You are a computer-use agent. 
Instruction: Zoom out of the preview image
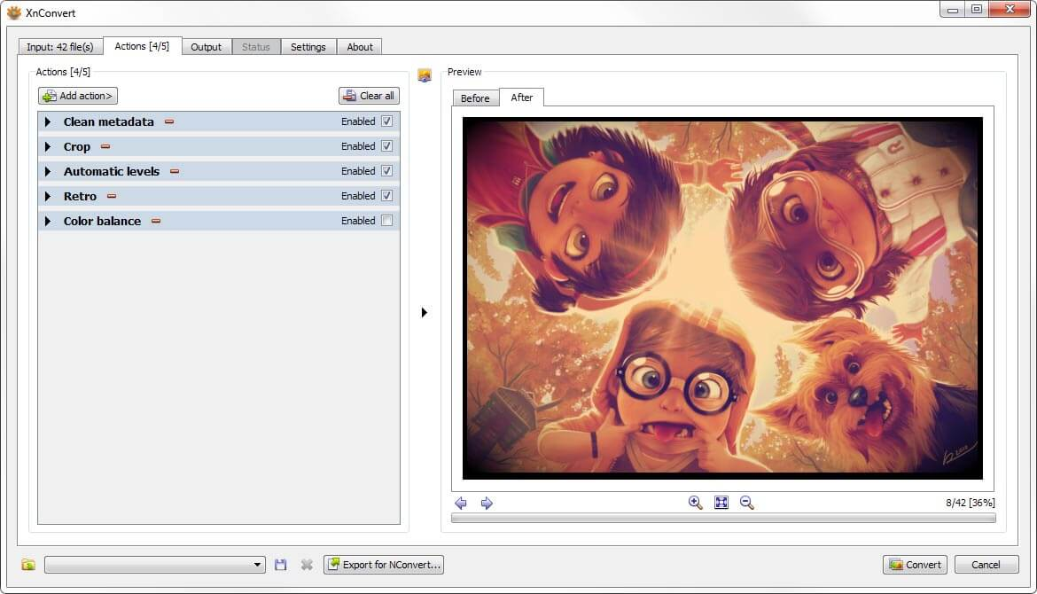[x=747, y=503]
